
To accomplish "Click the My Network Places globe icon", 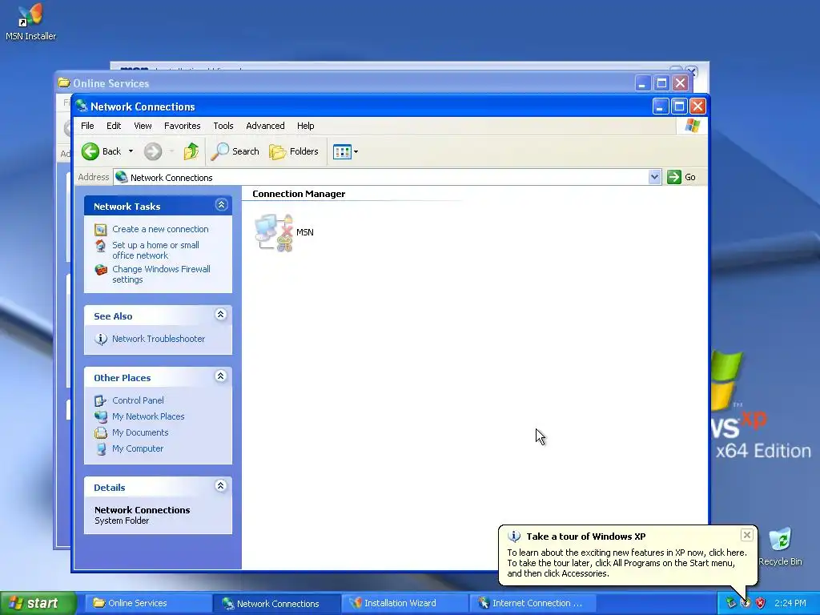I will 100,416.
